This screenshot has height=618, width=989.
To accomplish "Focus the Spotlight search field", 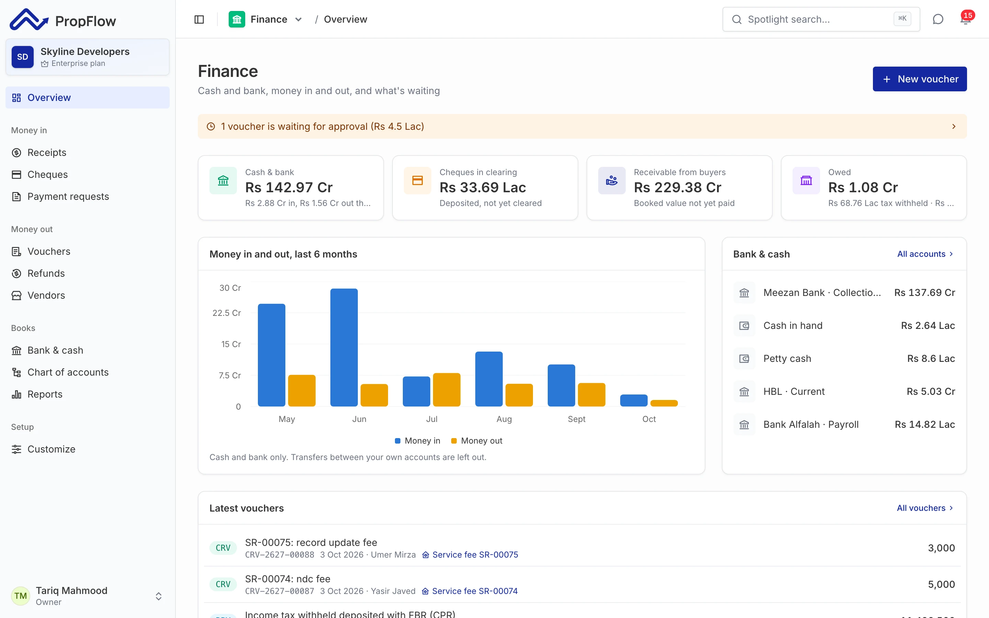I will click(821, 19).
